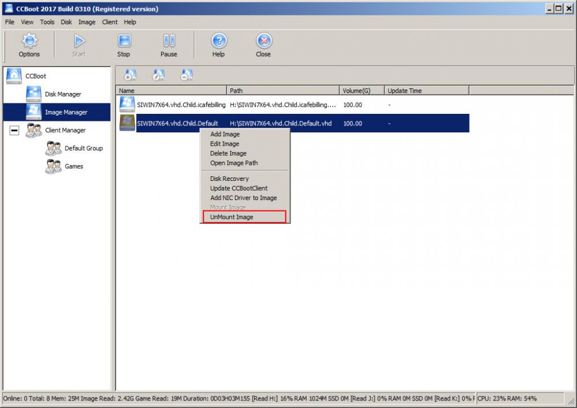Viewport: 577px width, 408px height.
Task: Click the Image Manager icon
Action: (33, 112)
